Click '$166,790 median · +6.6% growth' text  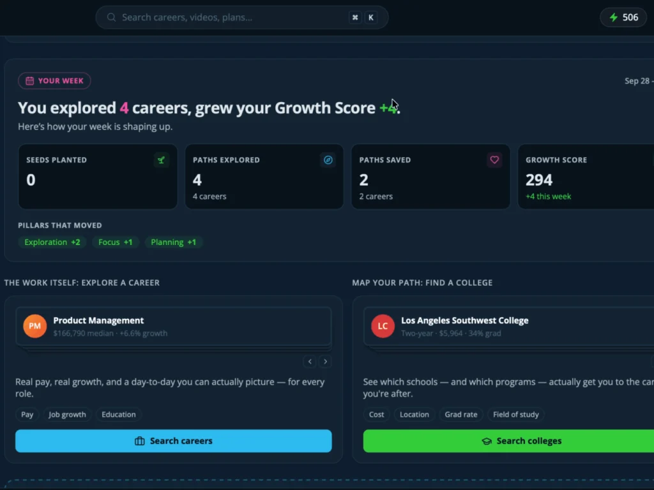pyautogui.click(x=110, y=333)
